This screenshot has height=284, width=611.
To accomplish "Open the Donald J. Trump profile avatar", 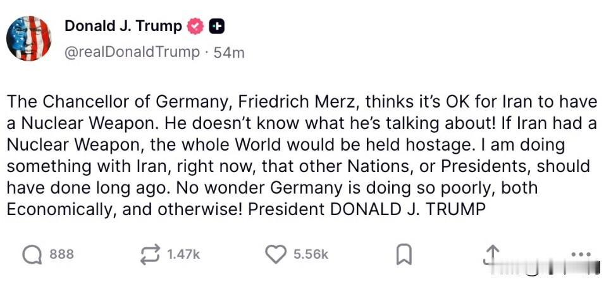I will click(28, 39).
